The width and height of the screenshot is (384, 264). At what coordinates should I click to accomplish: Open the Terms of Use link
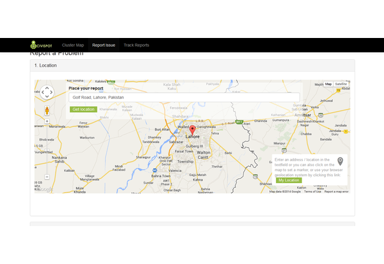pos(312,192)
